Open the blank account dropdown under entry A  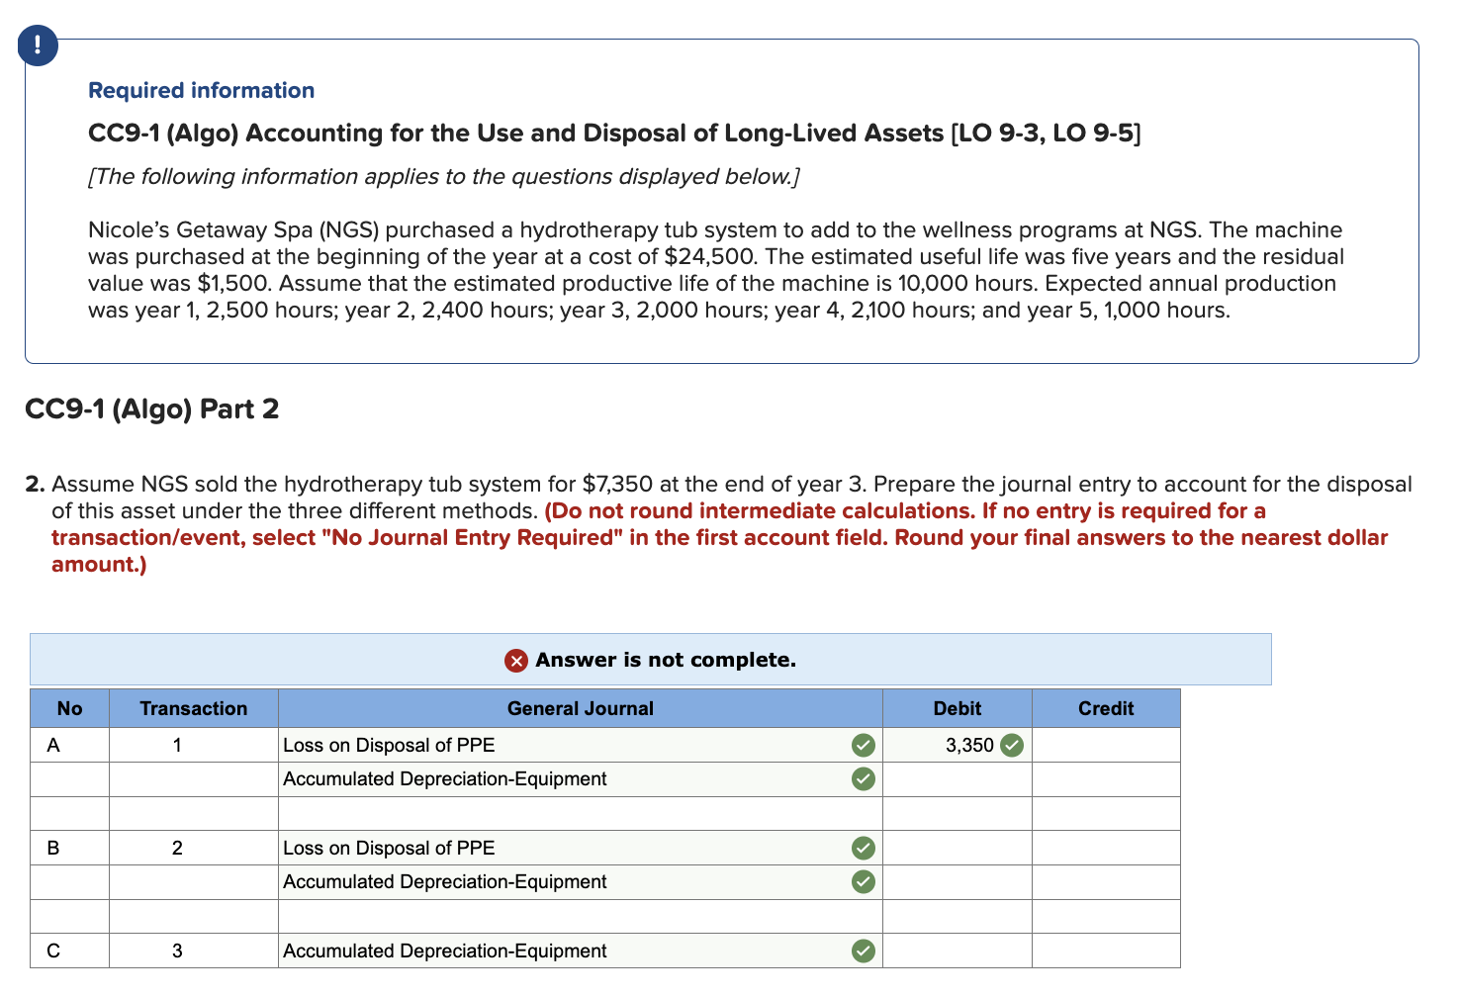pos(580,813)
